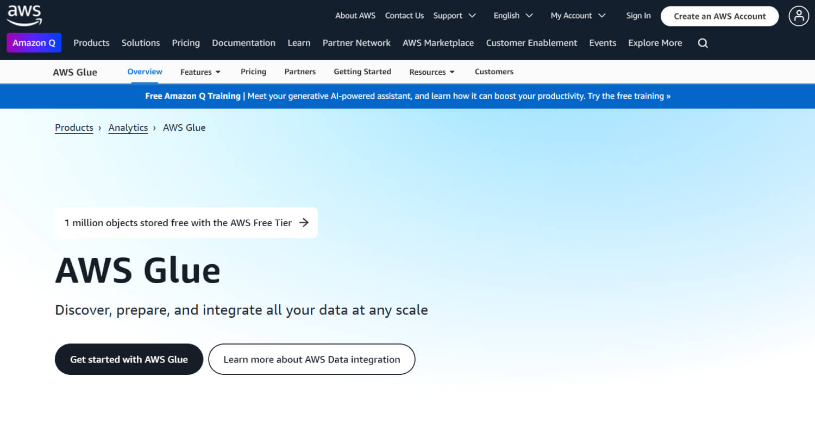Image resolution: width=815 pixels, height=434 pixels.
Task: Open the Learn menu
Action: (x=299, y=43)
